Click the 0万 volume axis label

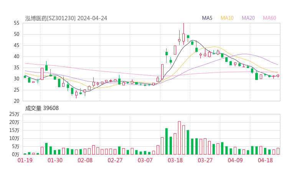[15, 154]
